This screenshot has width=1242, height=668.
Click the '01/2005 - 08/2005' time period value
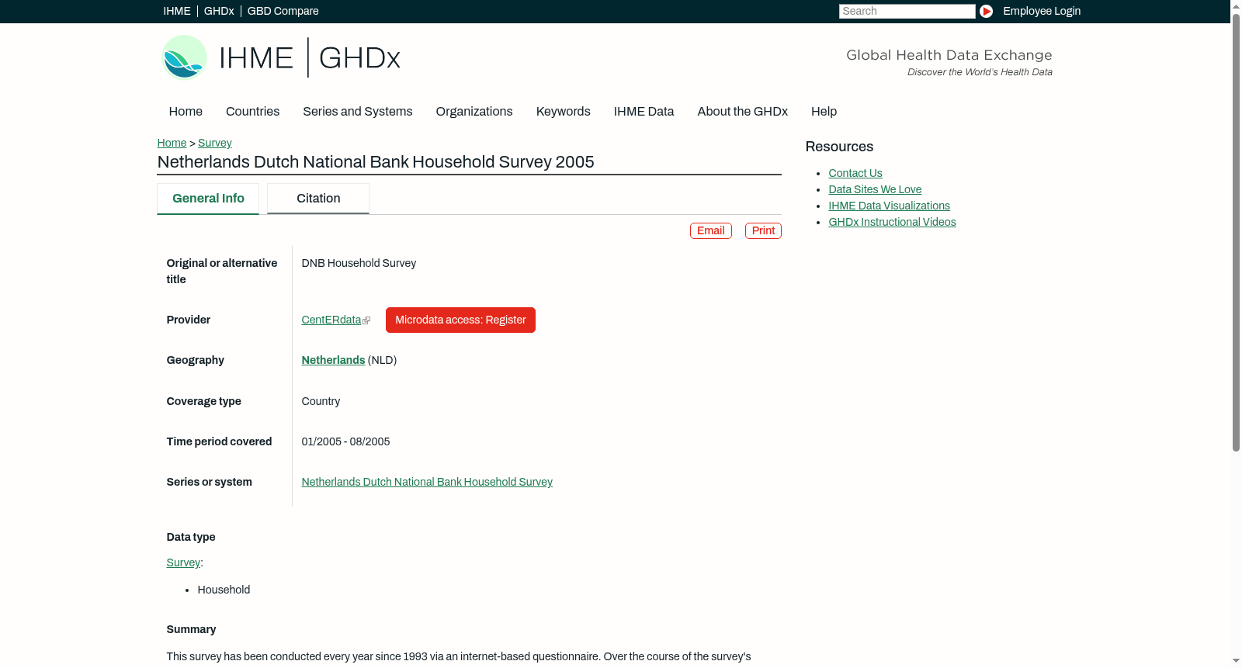[345, 441]
